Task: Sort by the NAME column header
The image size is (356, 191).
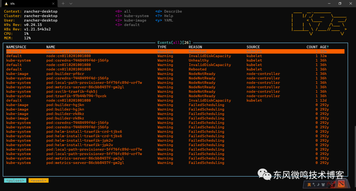Action: (x=51, y=47)
